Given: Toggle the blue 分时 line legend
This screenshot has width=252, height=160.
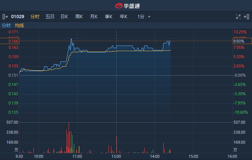Looking at the screenshot, I should [x=6, y=26].
